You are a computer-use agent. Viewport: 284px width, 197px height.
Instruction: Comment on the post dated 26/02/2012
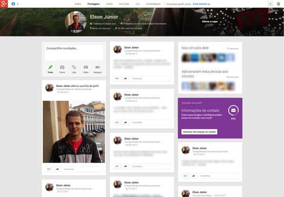pos(151,166)
